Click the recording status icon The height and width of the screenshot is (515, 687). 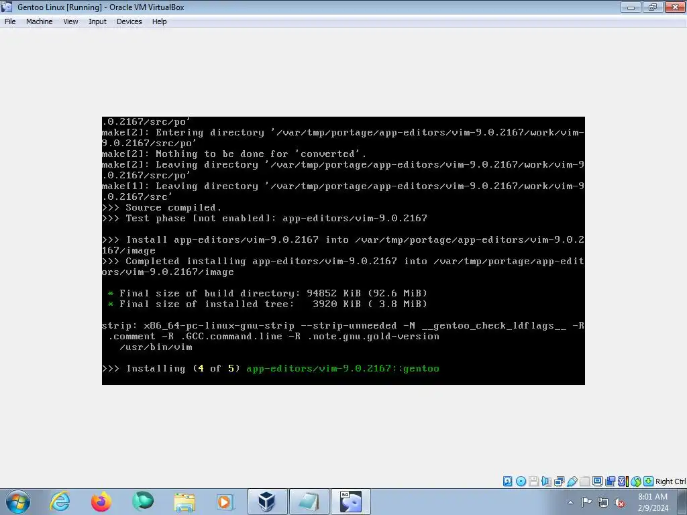click(x=611, y=481)
